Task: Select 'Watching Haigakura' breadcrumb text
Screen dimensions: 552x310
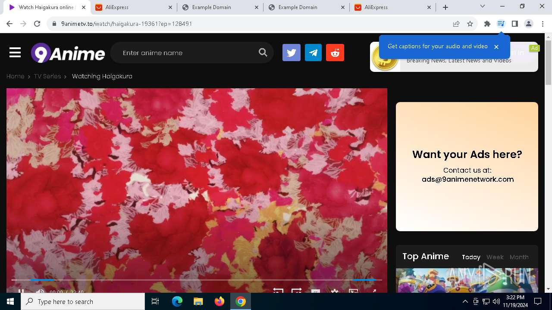Action: 102,76
